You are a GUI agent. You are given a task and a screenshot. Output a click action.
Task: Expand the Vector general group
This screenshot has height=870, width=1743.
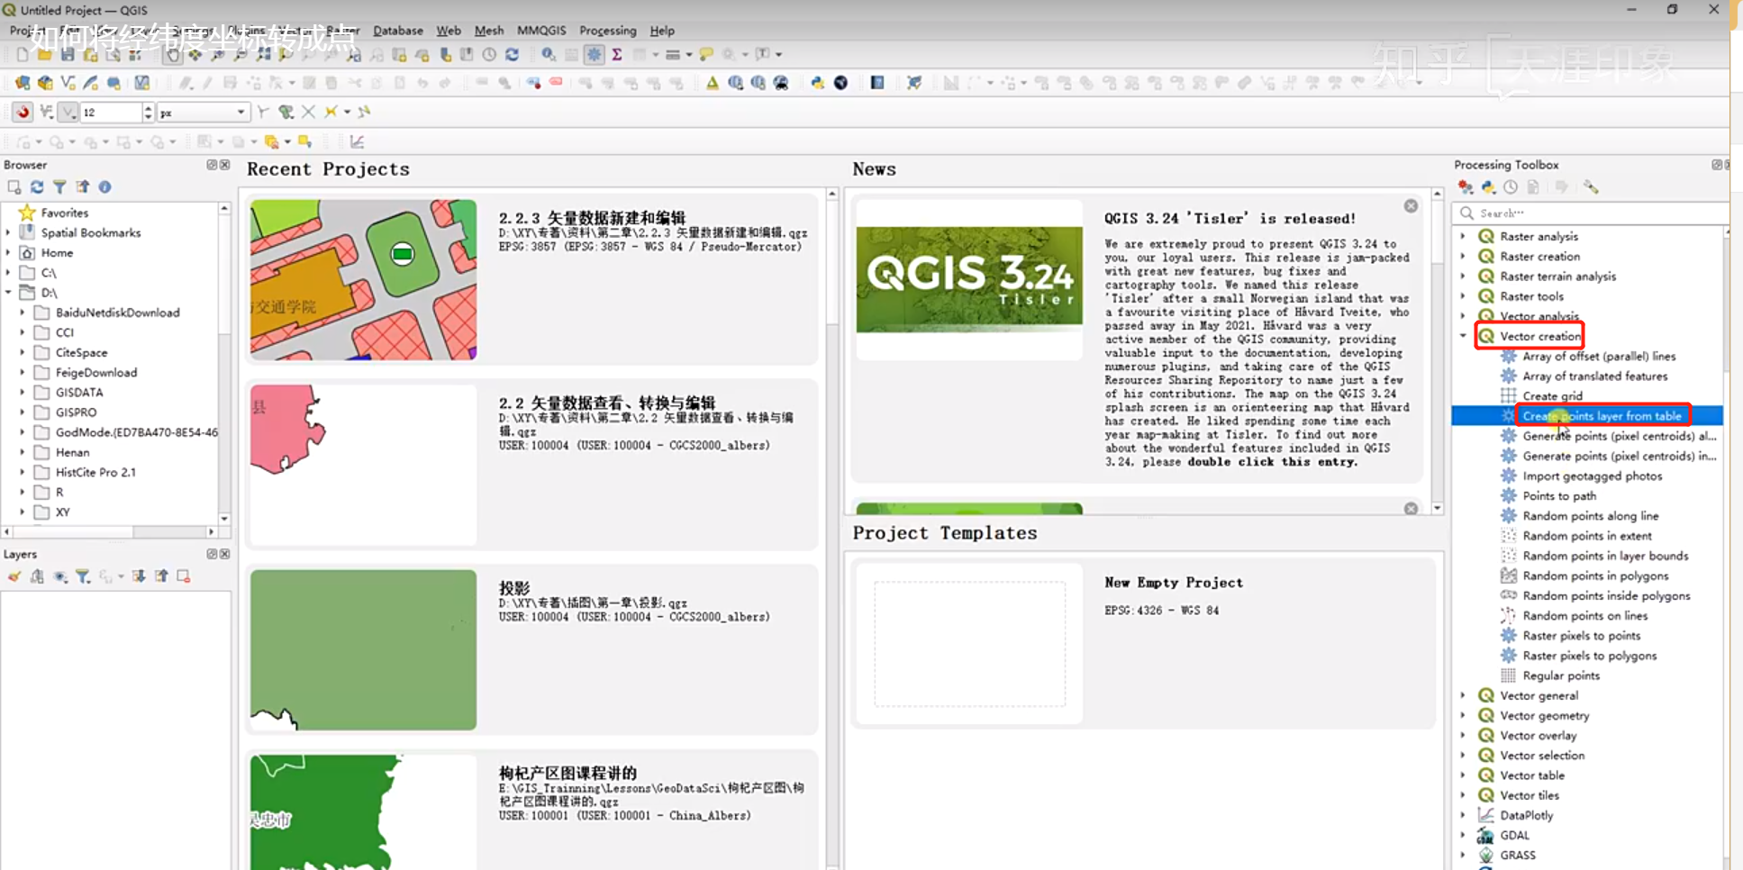pos(1463,695)
